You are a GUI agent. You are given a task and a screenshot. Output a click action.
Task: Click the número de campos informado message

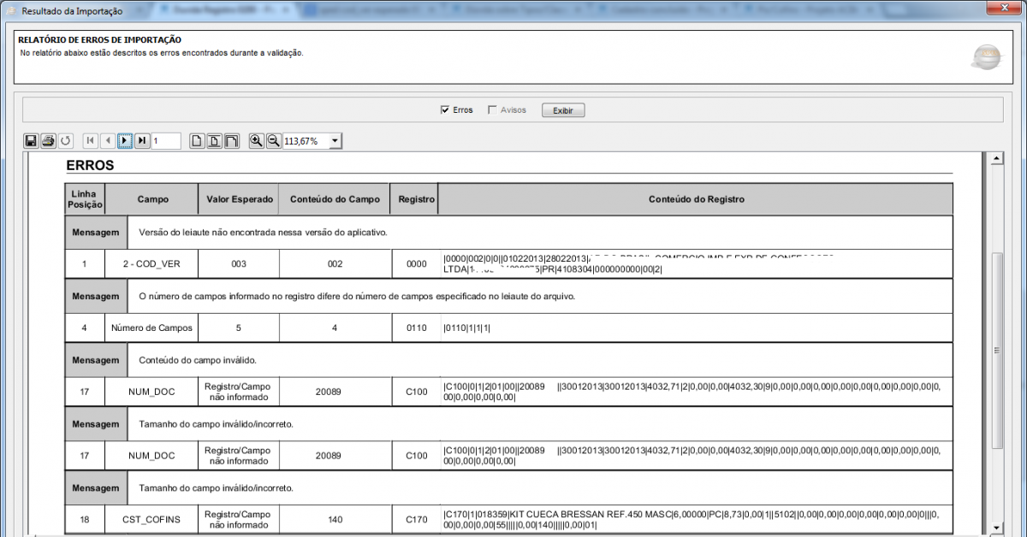click(357, 296)
